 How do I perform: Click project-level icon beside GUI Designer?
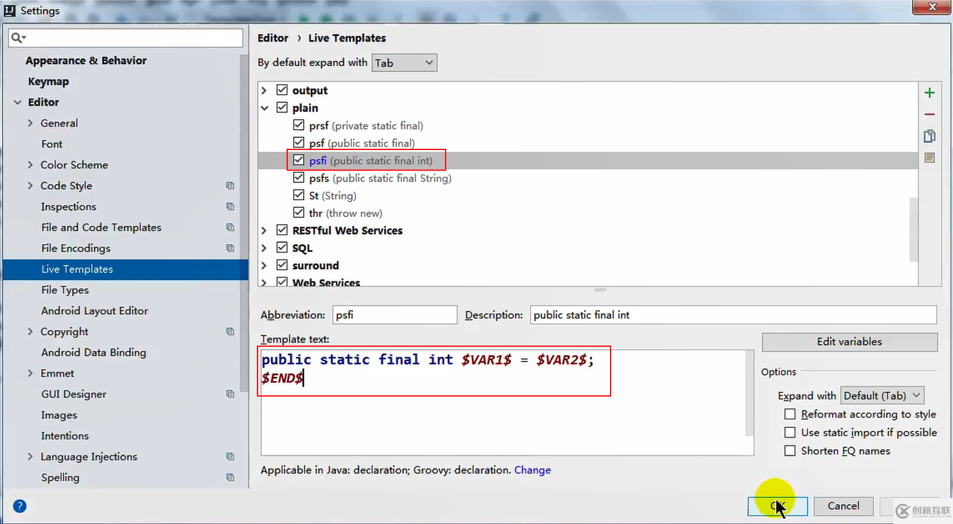click(x=230, y=394)
